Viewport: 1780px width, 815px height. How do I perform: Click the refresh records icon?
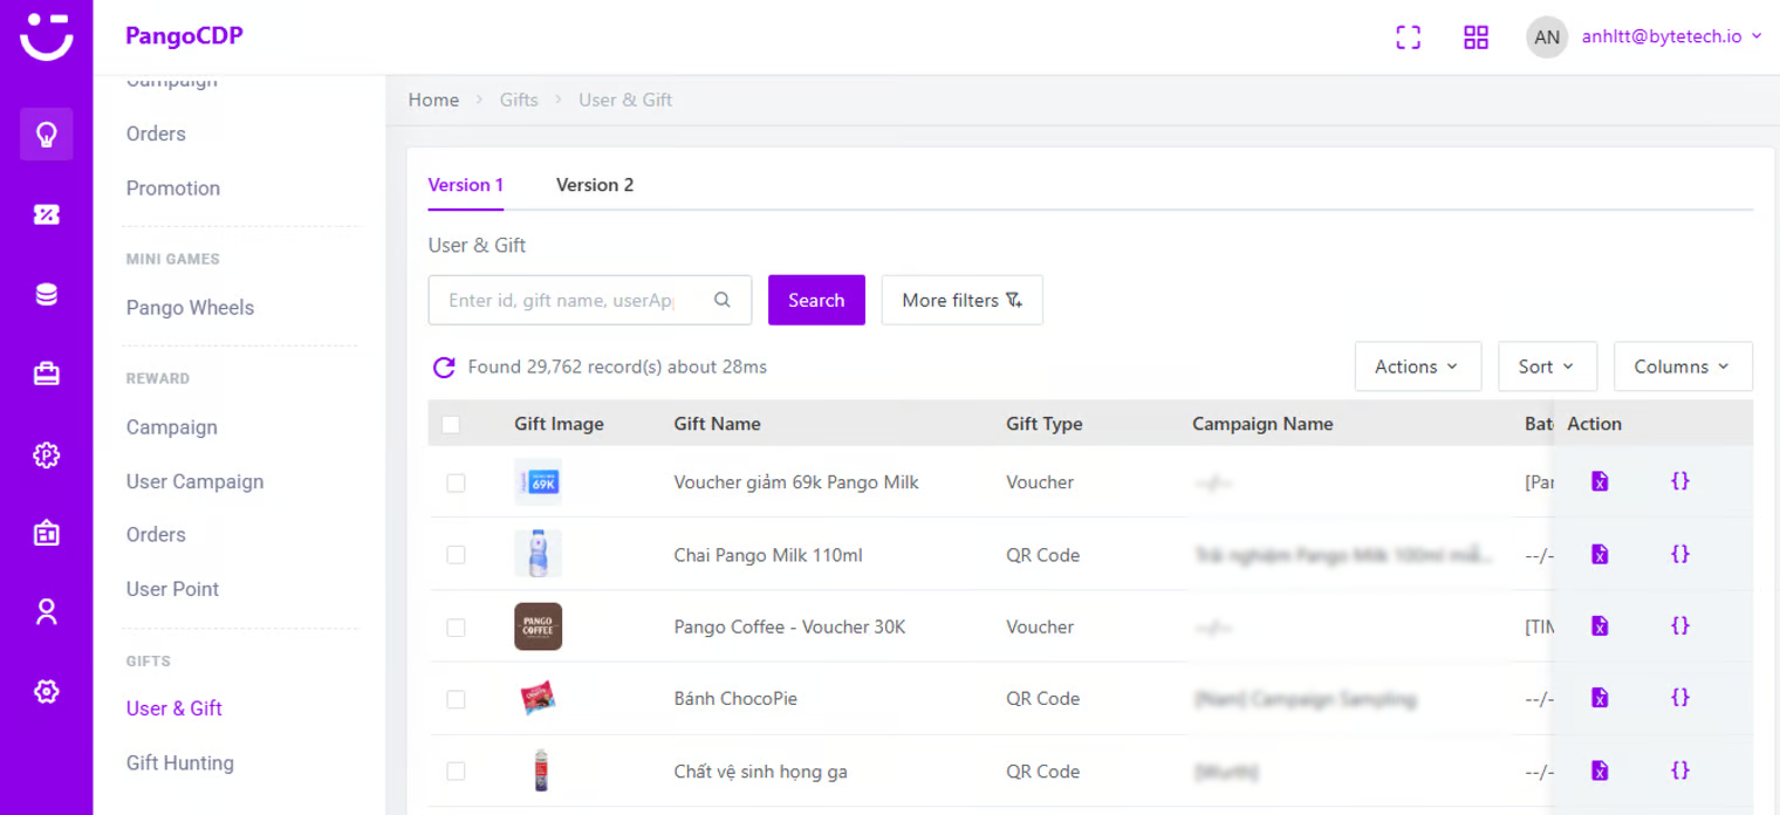click(x=444, y=368)
